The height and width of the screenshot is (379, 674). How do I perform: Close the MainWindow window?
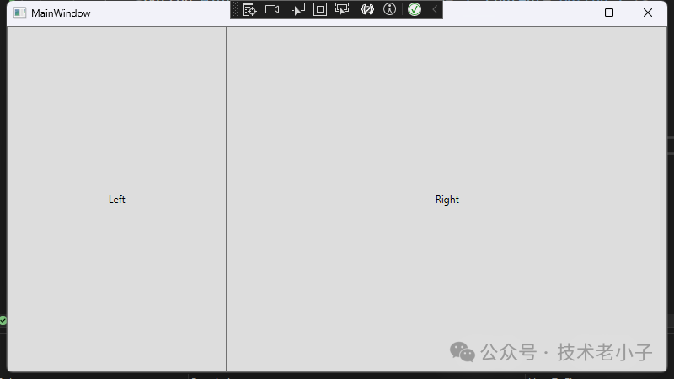coord(648,13)
